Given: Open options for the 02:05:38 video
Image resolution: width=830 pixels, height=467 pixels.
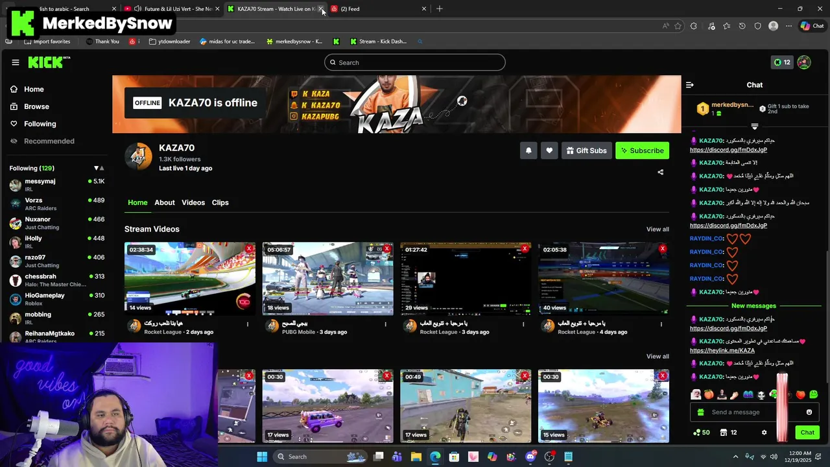Looking at the screenshot, I should coord(661,324).
